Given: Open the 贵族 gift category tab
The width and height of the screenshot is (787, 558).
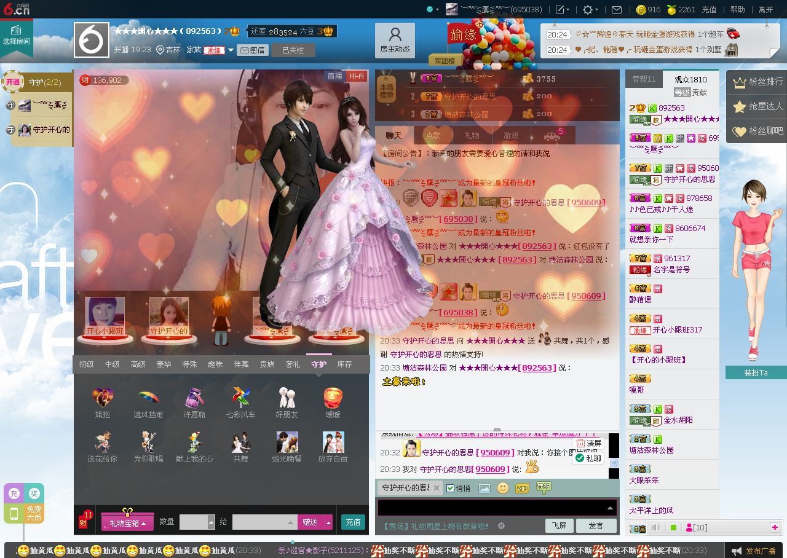Looking at the screenshot, I should 267,364.
